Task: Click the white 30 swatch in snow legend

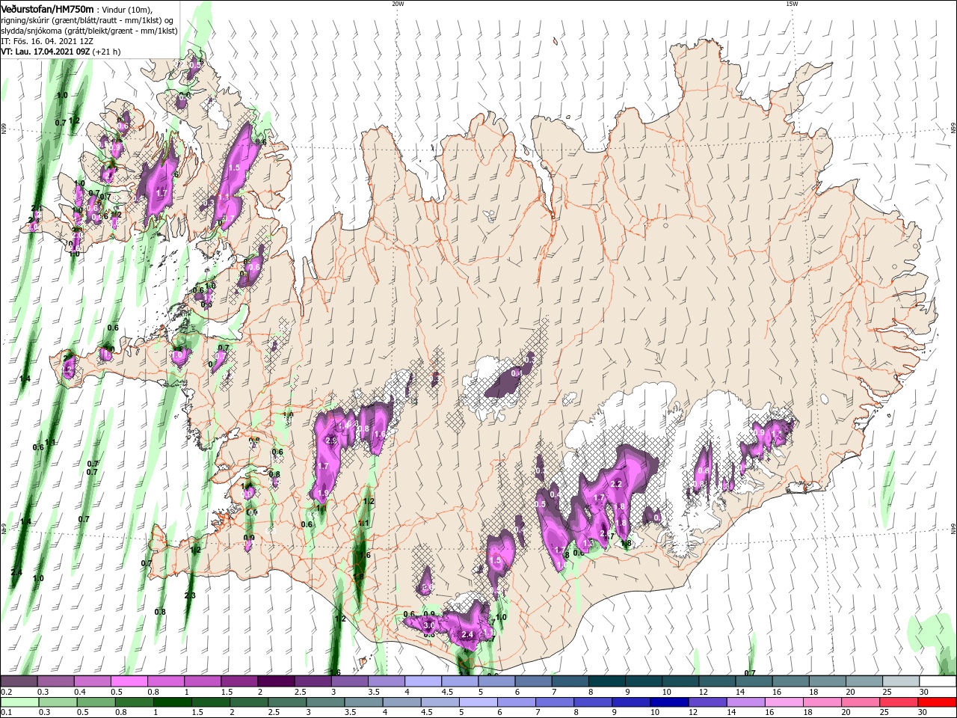Action: [x=937, y=681]
